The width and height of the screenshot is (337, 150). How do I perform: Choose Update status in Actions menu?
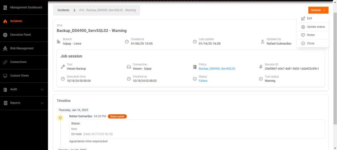click(x=316, y=27)
